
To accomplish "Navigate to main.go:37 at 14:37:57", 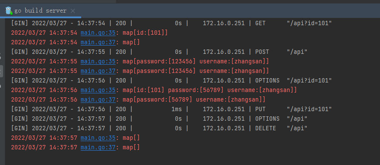I will pyautogui.click(x=98, y=147).
